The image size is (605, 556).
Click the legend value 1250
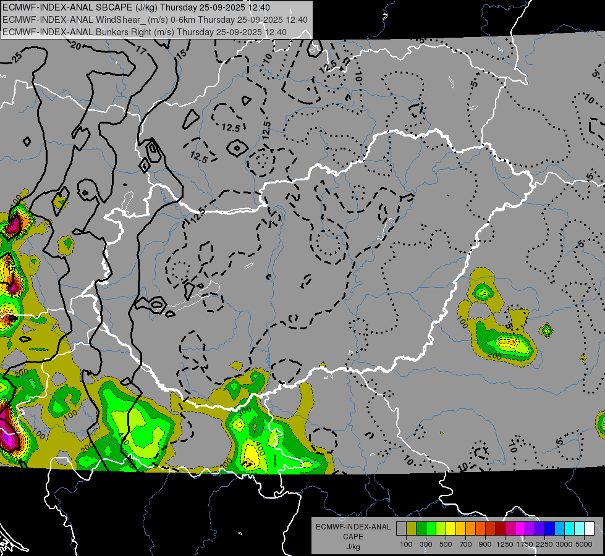(505, 544)
